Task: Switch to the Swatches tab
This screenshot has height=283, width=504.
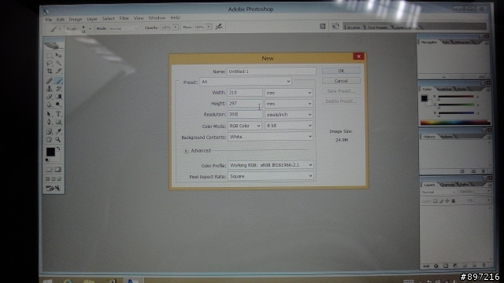Action: click(444, 89)
